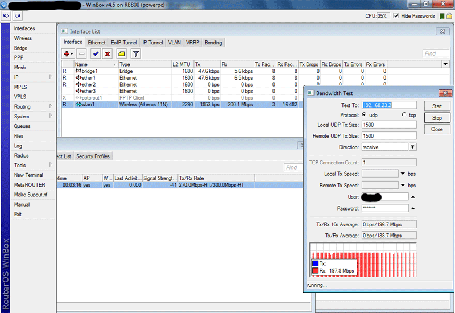Click the Bandwidth Test window icon
The image size is (455, 313).
click(311, 93)
